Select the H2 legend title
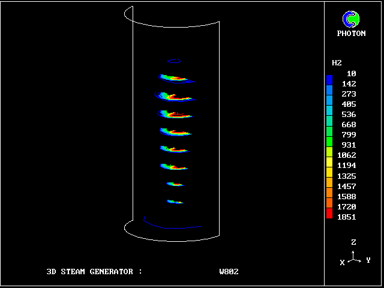This screenshot has height=288, width=384. coord(337,63)
